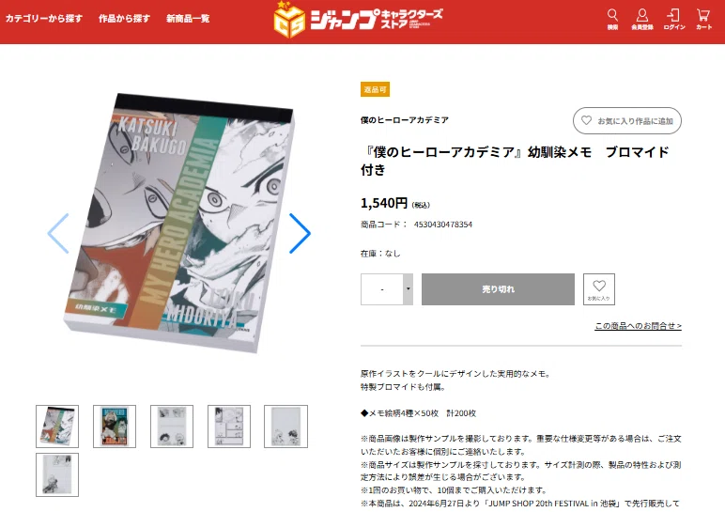Select the last thumbnail in second row

tap(57, 474)
